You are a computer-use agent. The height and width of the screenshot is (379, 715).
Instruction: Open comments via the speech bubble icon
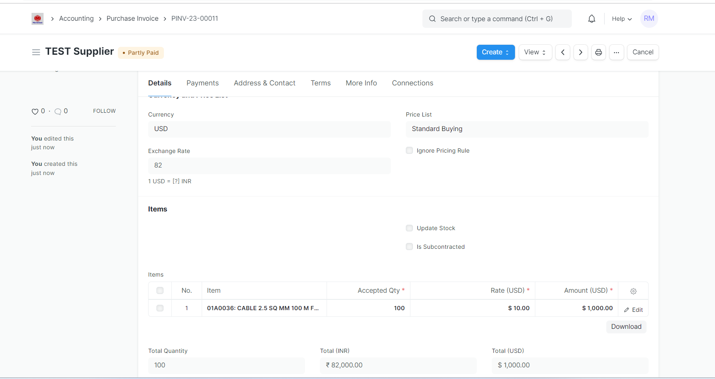(x=59, y=111)
